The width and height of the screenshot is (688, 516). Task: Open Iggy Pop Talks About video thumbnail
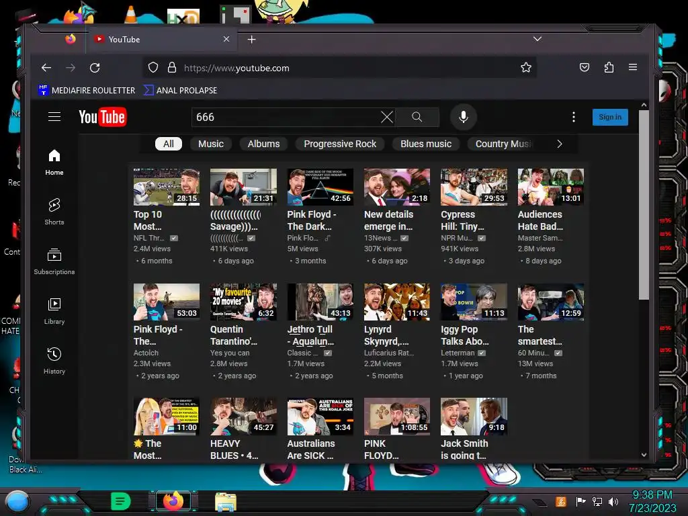[x=474, y=302]
